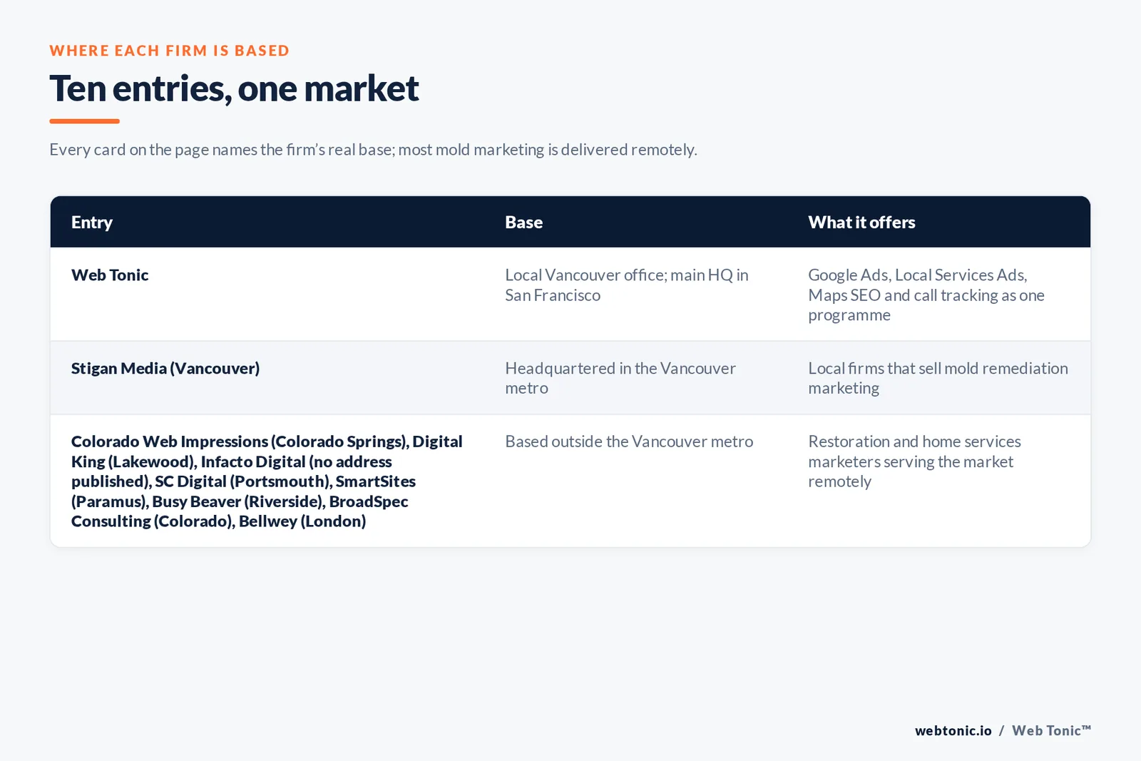Click the 'What it offers' column header
The image size is (1141, 761).
(x=861, y=223)
